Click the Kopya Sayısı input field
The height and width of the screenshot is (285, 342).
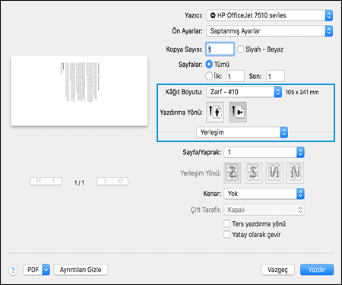tap(220, 49)
